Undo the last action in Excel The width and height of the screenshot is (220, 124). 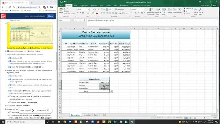tap(65, 2)
